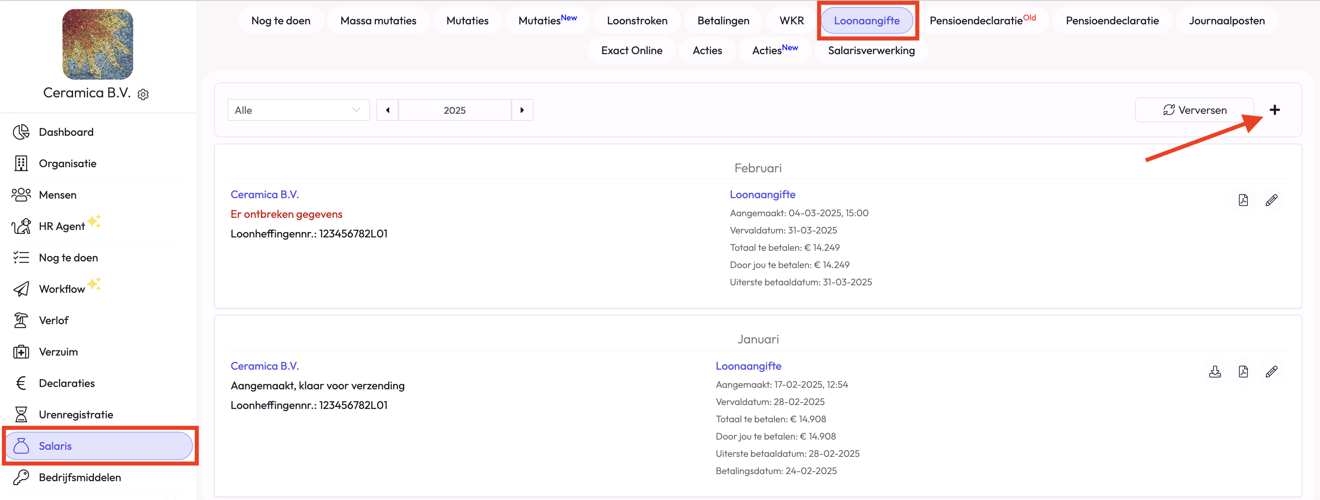Go to previous year with left arrow
Viewport: 1320px width, 500px height.
387,110
